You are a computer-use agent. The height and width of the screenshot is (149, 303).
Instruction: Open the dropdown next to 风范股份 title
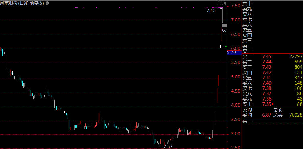(x=47, y=3)
